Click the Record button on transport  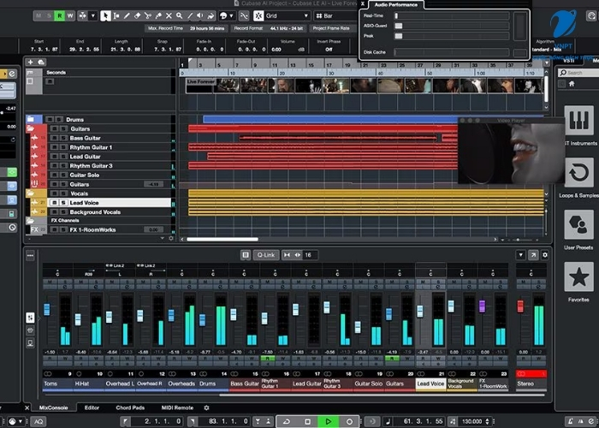(x=349, y=421)
